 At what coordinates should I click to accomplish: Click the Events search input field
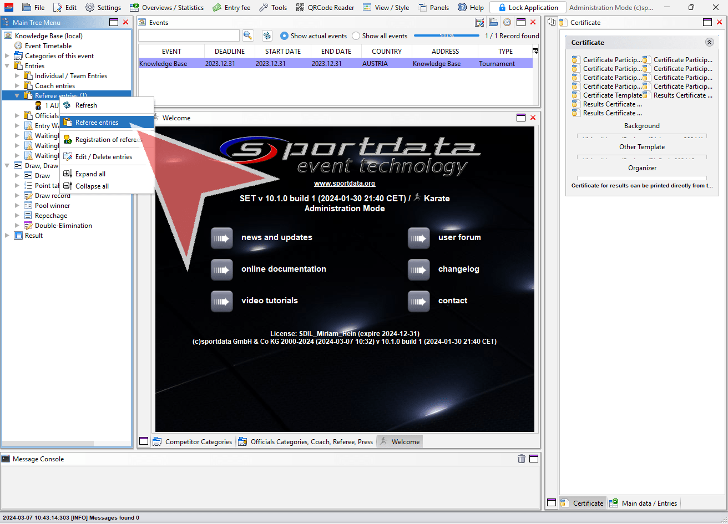(x=189, y=35)
